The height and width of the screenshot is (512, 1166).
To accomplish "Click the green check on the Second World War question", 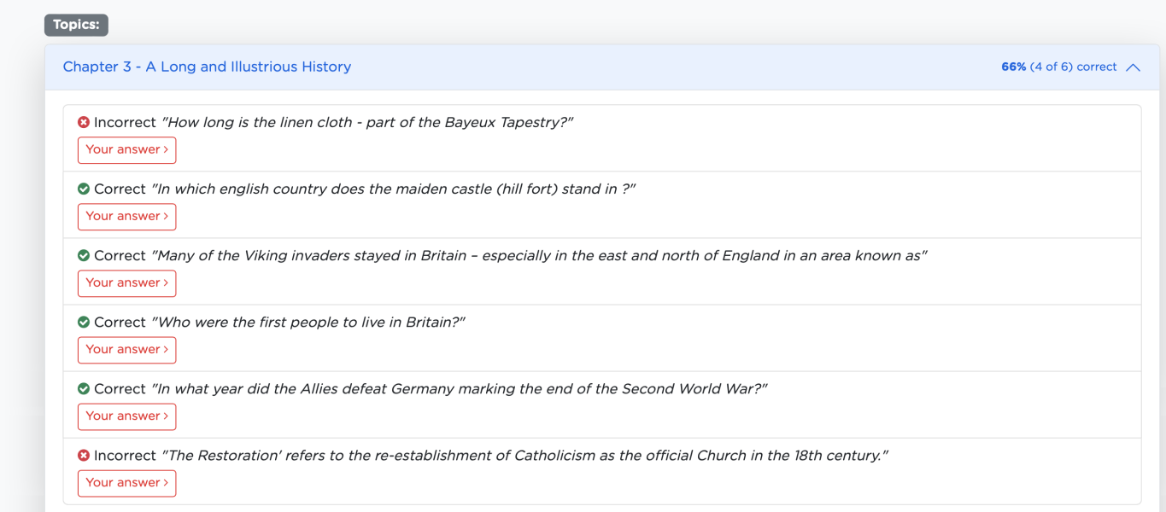I will [x=83, y=388].
